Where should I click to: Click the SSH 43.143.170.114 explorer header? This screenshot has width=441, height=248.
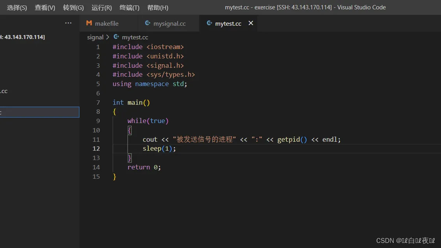click(x=23, y=37)
